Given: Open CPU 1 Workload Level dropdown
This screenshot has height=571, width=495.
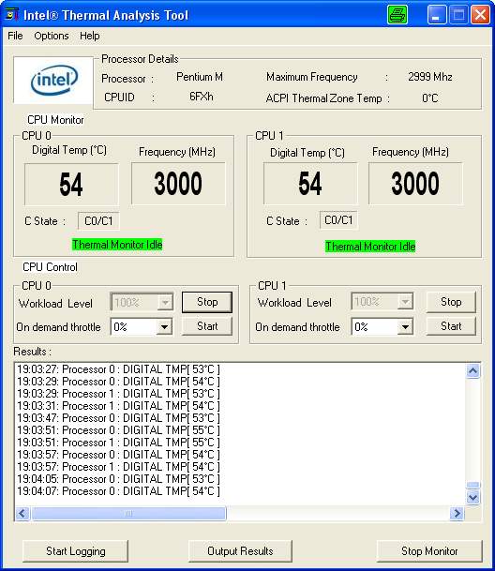Looking at the screenshot, I should (405, 302).
